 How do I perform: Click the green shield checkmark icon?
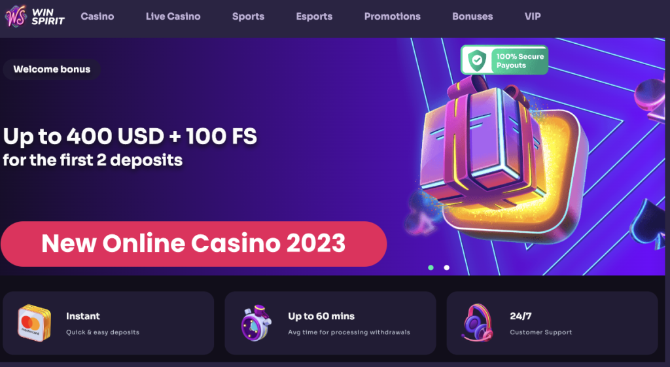[477, 60]
